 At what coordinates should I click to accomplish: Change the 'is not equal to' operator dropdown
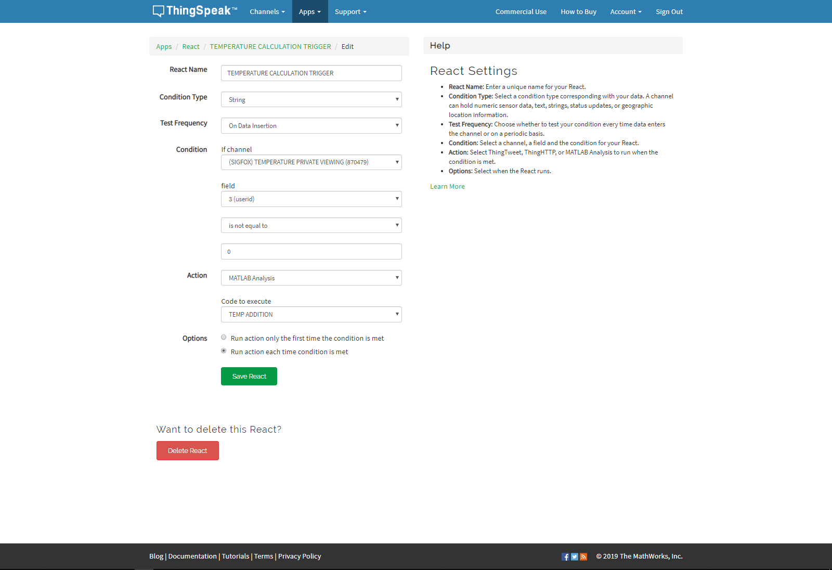311,225
